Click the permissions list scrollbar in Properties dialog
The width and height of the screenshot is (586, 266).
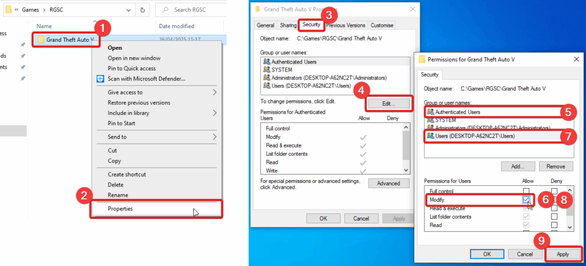406,149
